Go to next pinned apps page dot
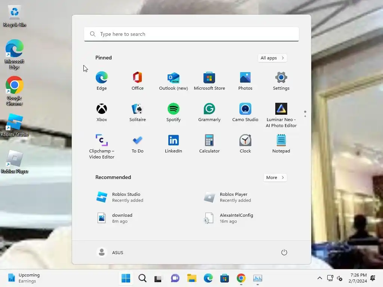This screenshot has width=383, height=287. point(305,116)
